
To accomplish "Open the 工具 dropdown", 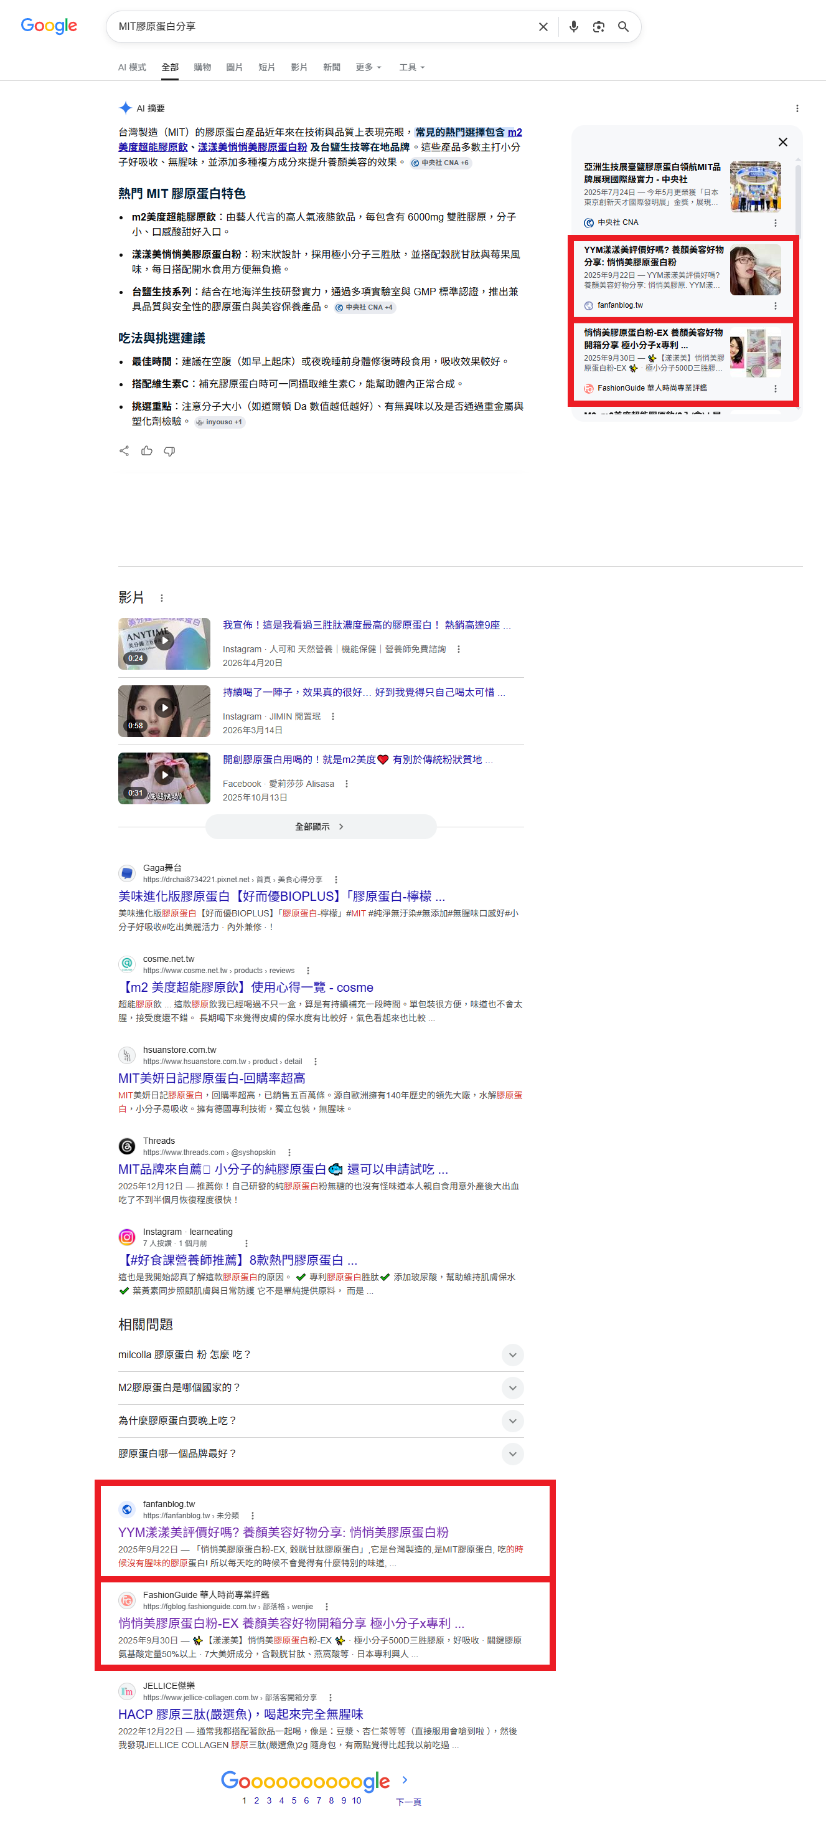I will [412, 67].
